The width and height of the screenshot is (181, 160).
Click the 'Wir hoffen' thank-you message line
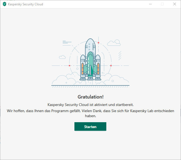pos(90,111)
